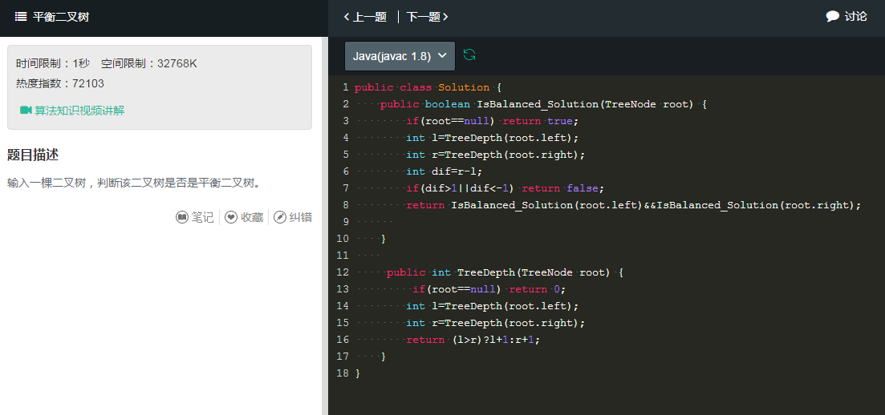Click the left panel vertical scrollbar
The height and width of the screenshot is (415, 885).
tap(324, 226)
